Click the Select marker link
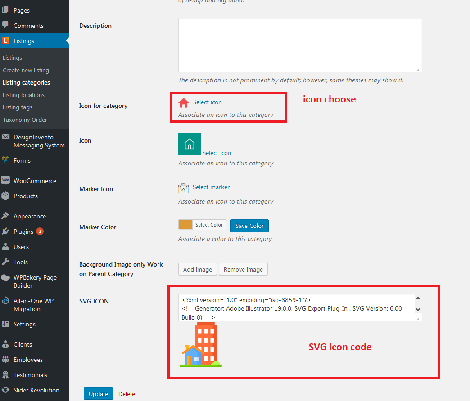Viewport: 470px width, 401px height. pyautogui.click(x=211, y=187)
